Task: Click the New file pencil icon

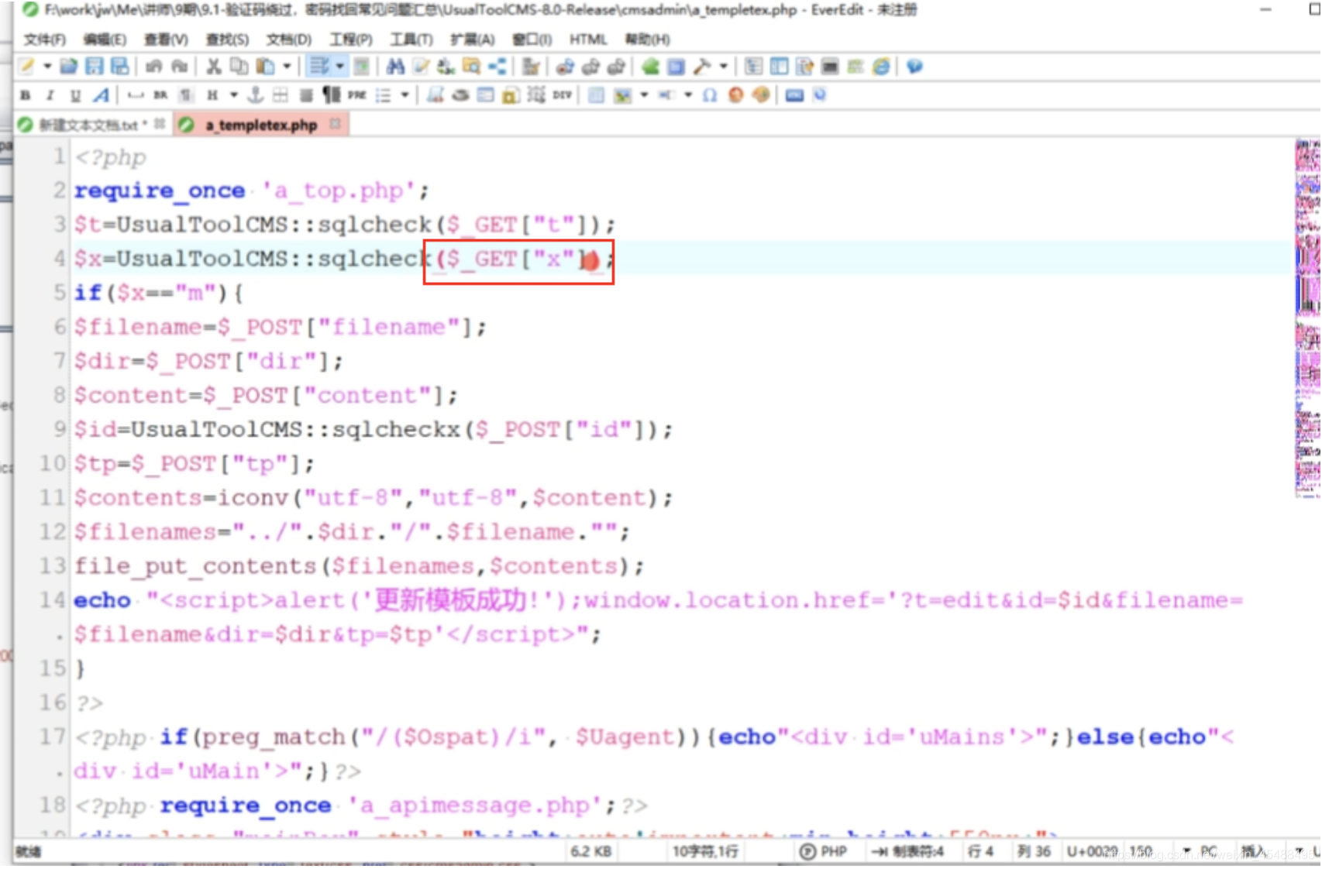Action: [x=27, y=67]
